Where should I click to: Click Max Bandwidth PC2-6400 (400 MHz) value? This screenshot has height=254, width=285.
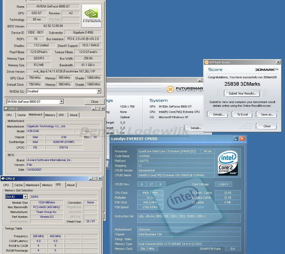click(47, 207)
